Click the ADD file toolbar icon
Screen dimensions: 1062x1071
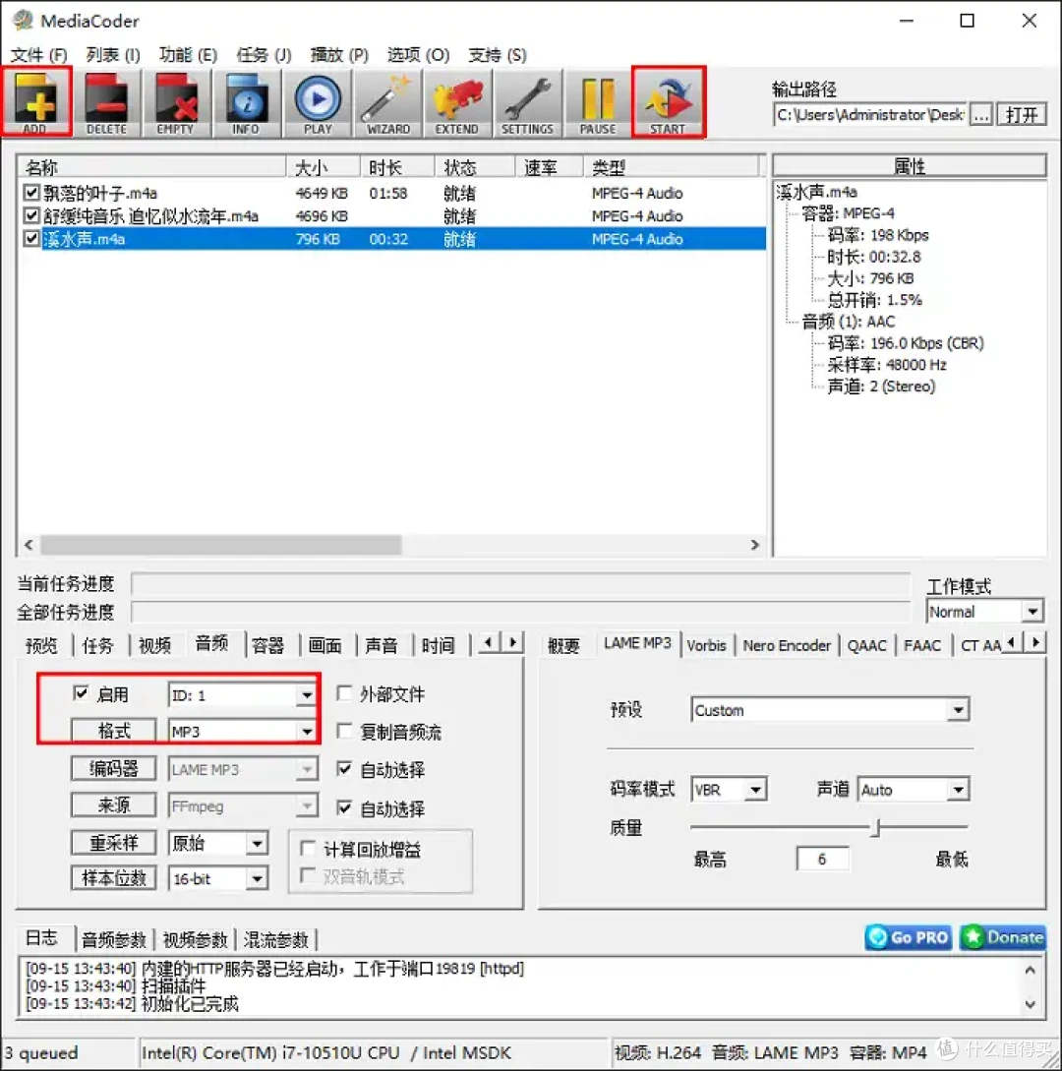click(36, 102)
